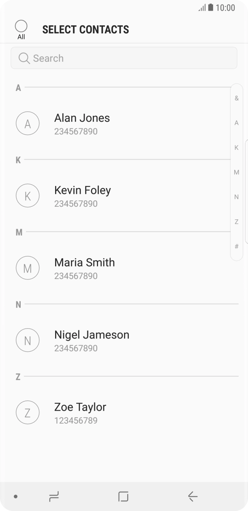Jump to & section in index bar
The height and width of the screenshot is (511, 248).
coord(237,98)
